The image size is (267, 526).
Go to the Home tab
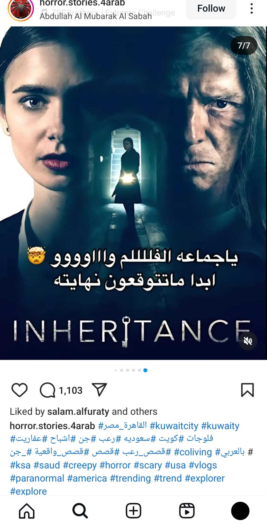coord(27,511)
